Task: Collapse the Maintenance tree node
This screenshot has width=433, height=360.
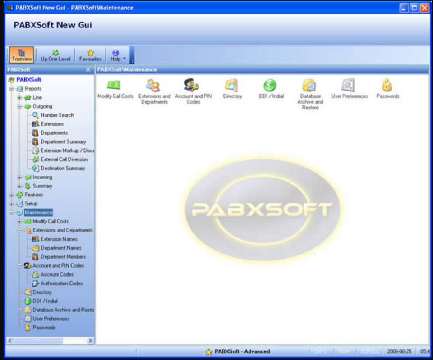Action: pyautogui.click(x=11, y=212)
